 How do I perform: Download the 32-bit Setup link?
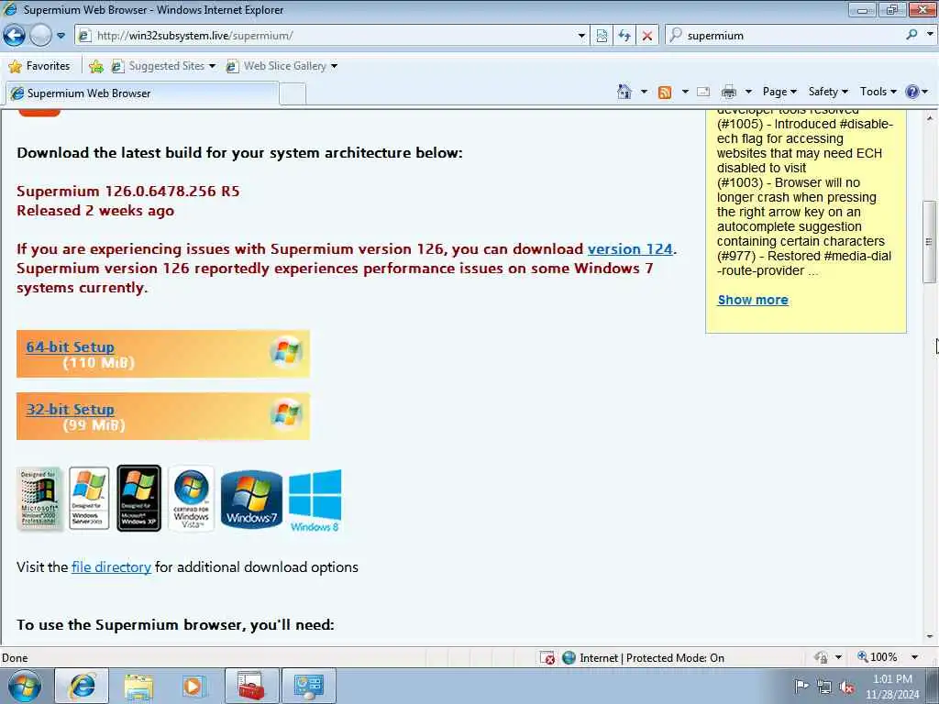(x=70, y=410)
